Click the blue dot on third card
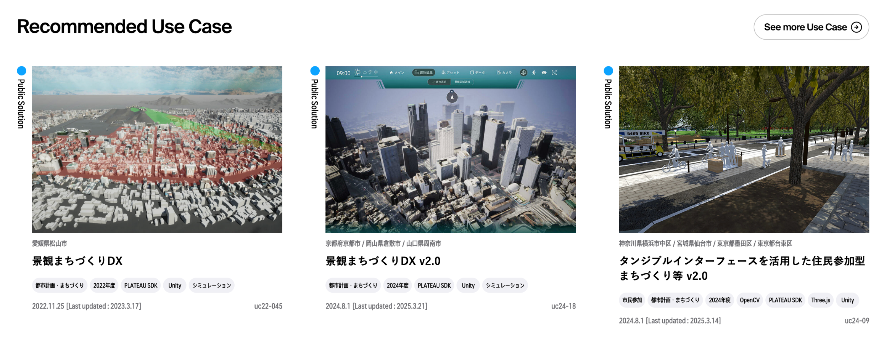This screenshot has width=892, height=338. (x=608, y=70)
